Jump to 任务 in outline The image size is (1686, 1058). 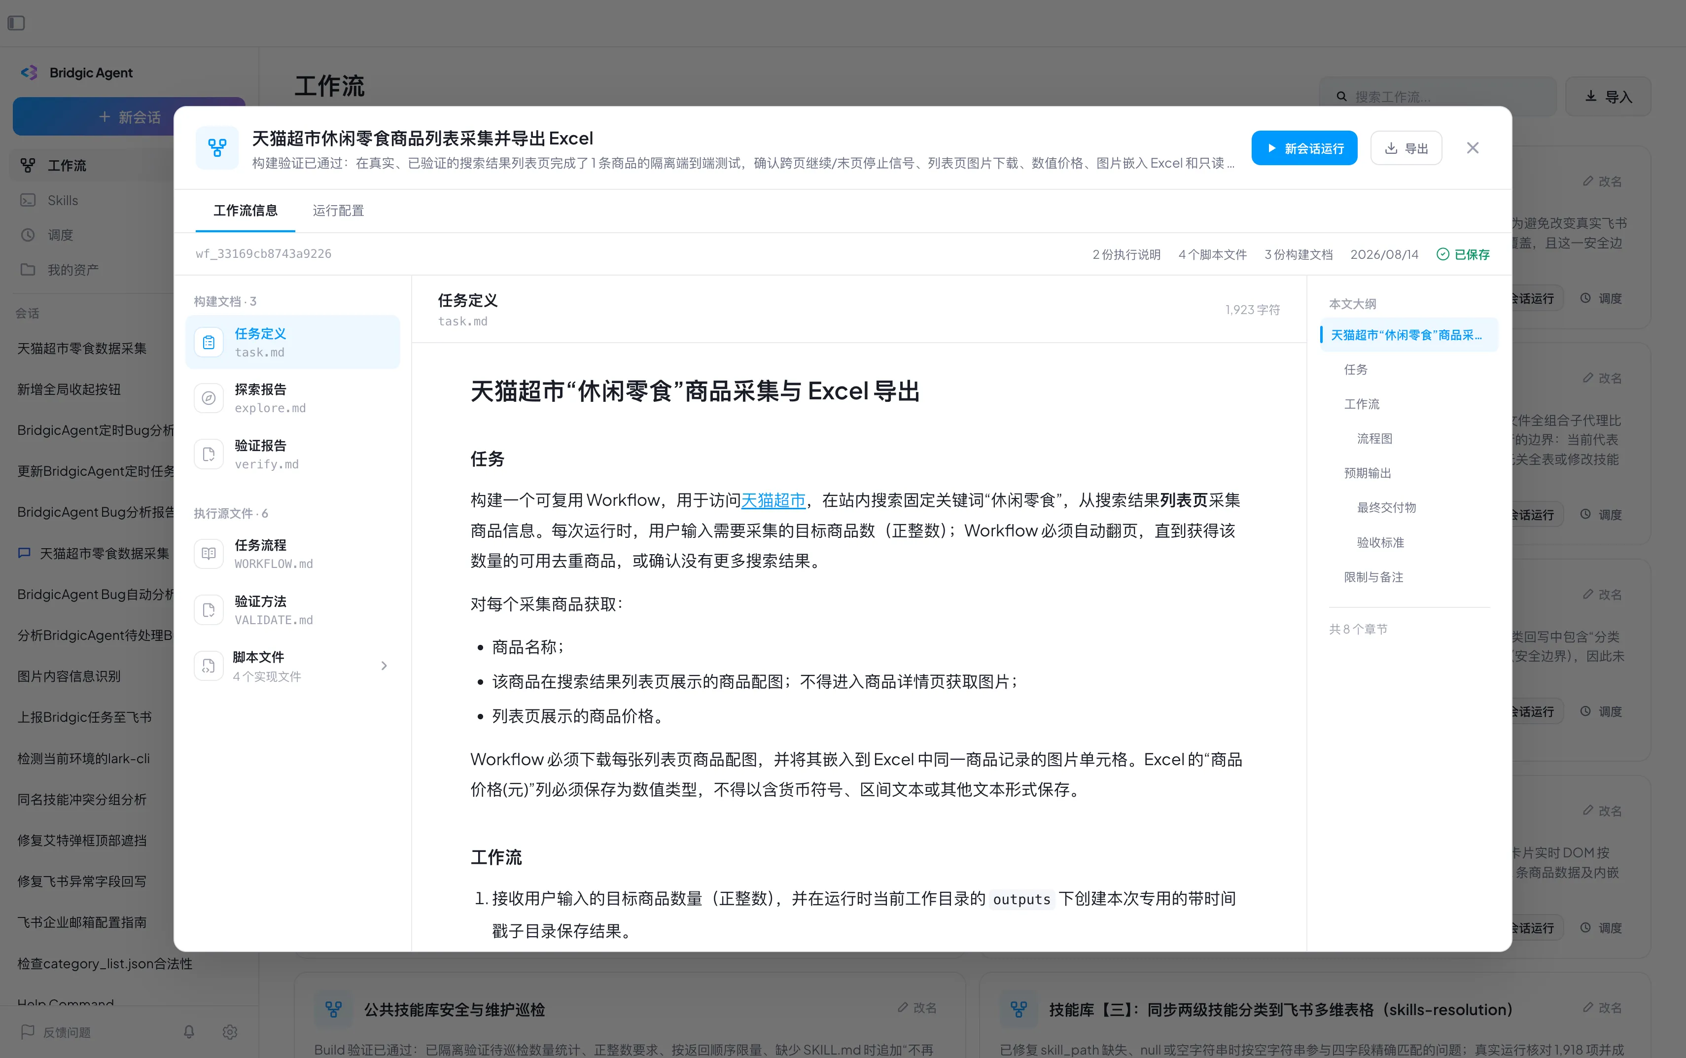(1355, 369)
